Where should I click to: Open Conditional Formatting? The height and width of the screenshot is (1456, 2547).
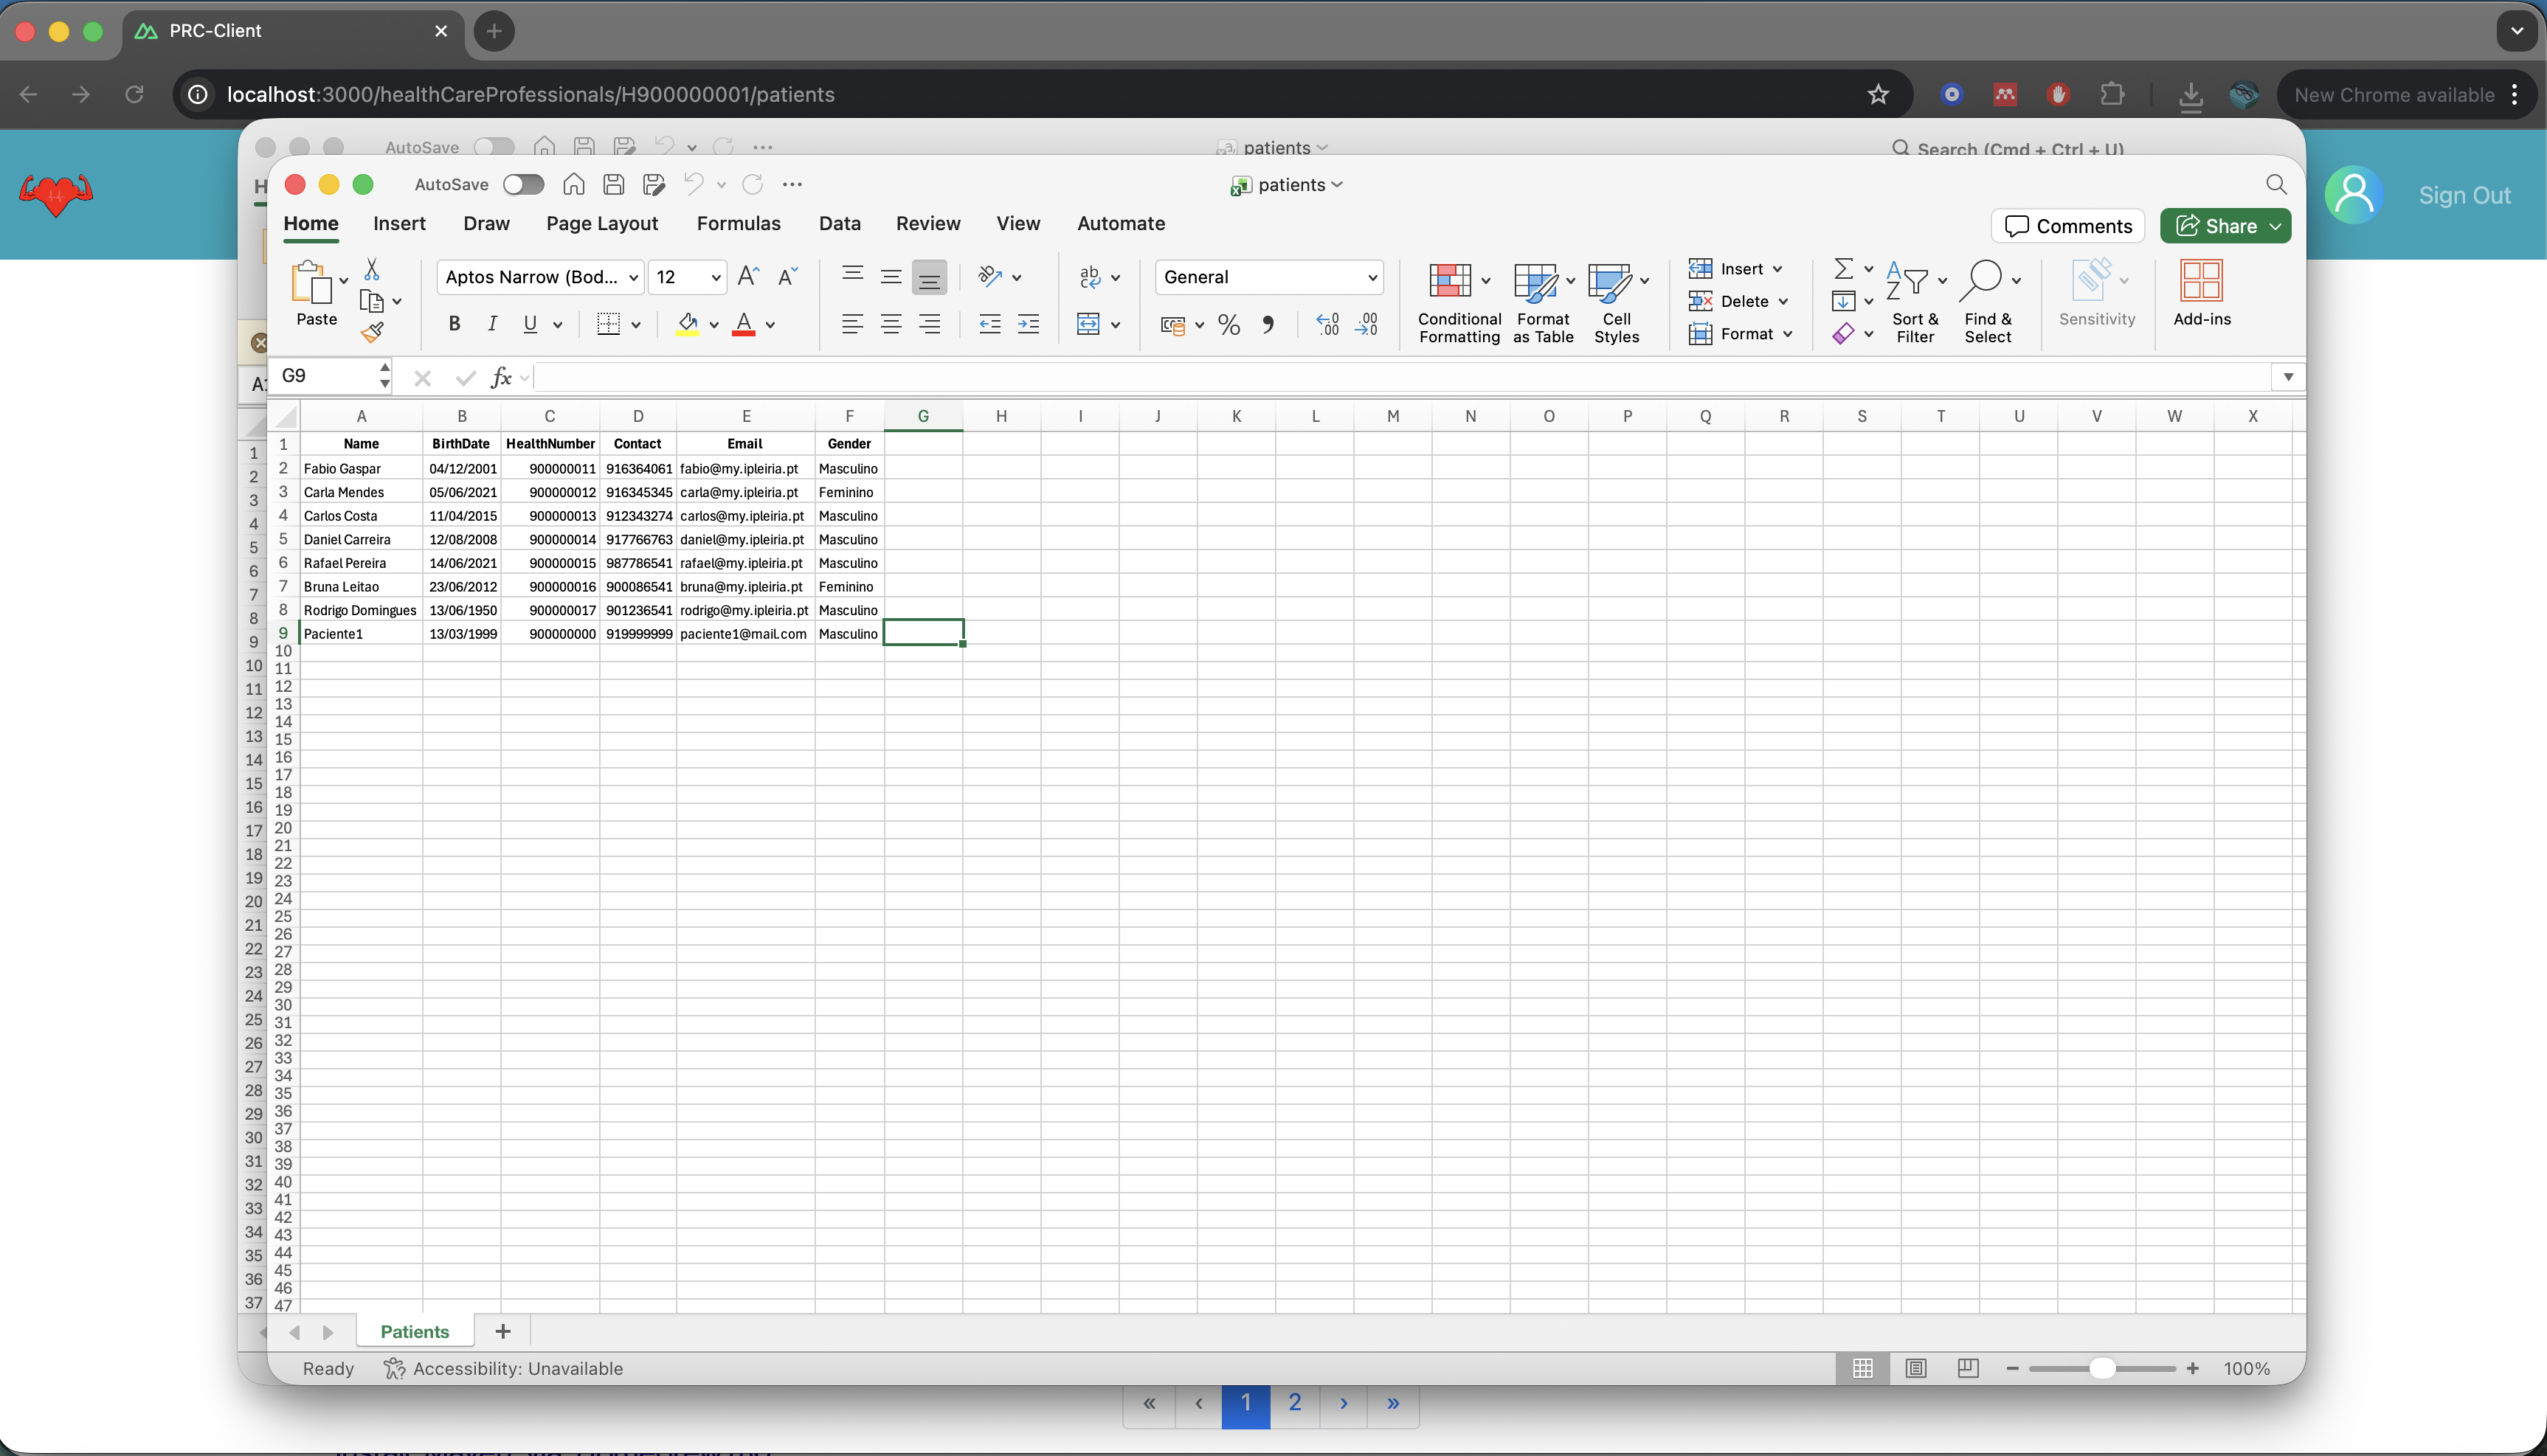(1458, 300)
